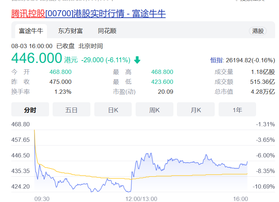Click the 09:30 time axis marker
This screenshot has width=279, height=202.
coord(42,198)
